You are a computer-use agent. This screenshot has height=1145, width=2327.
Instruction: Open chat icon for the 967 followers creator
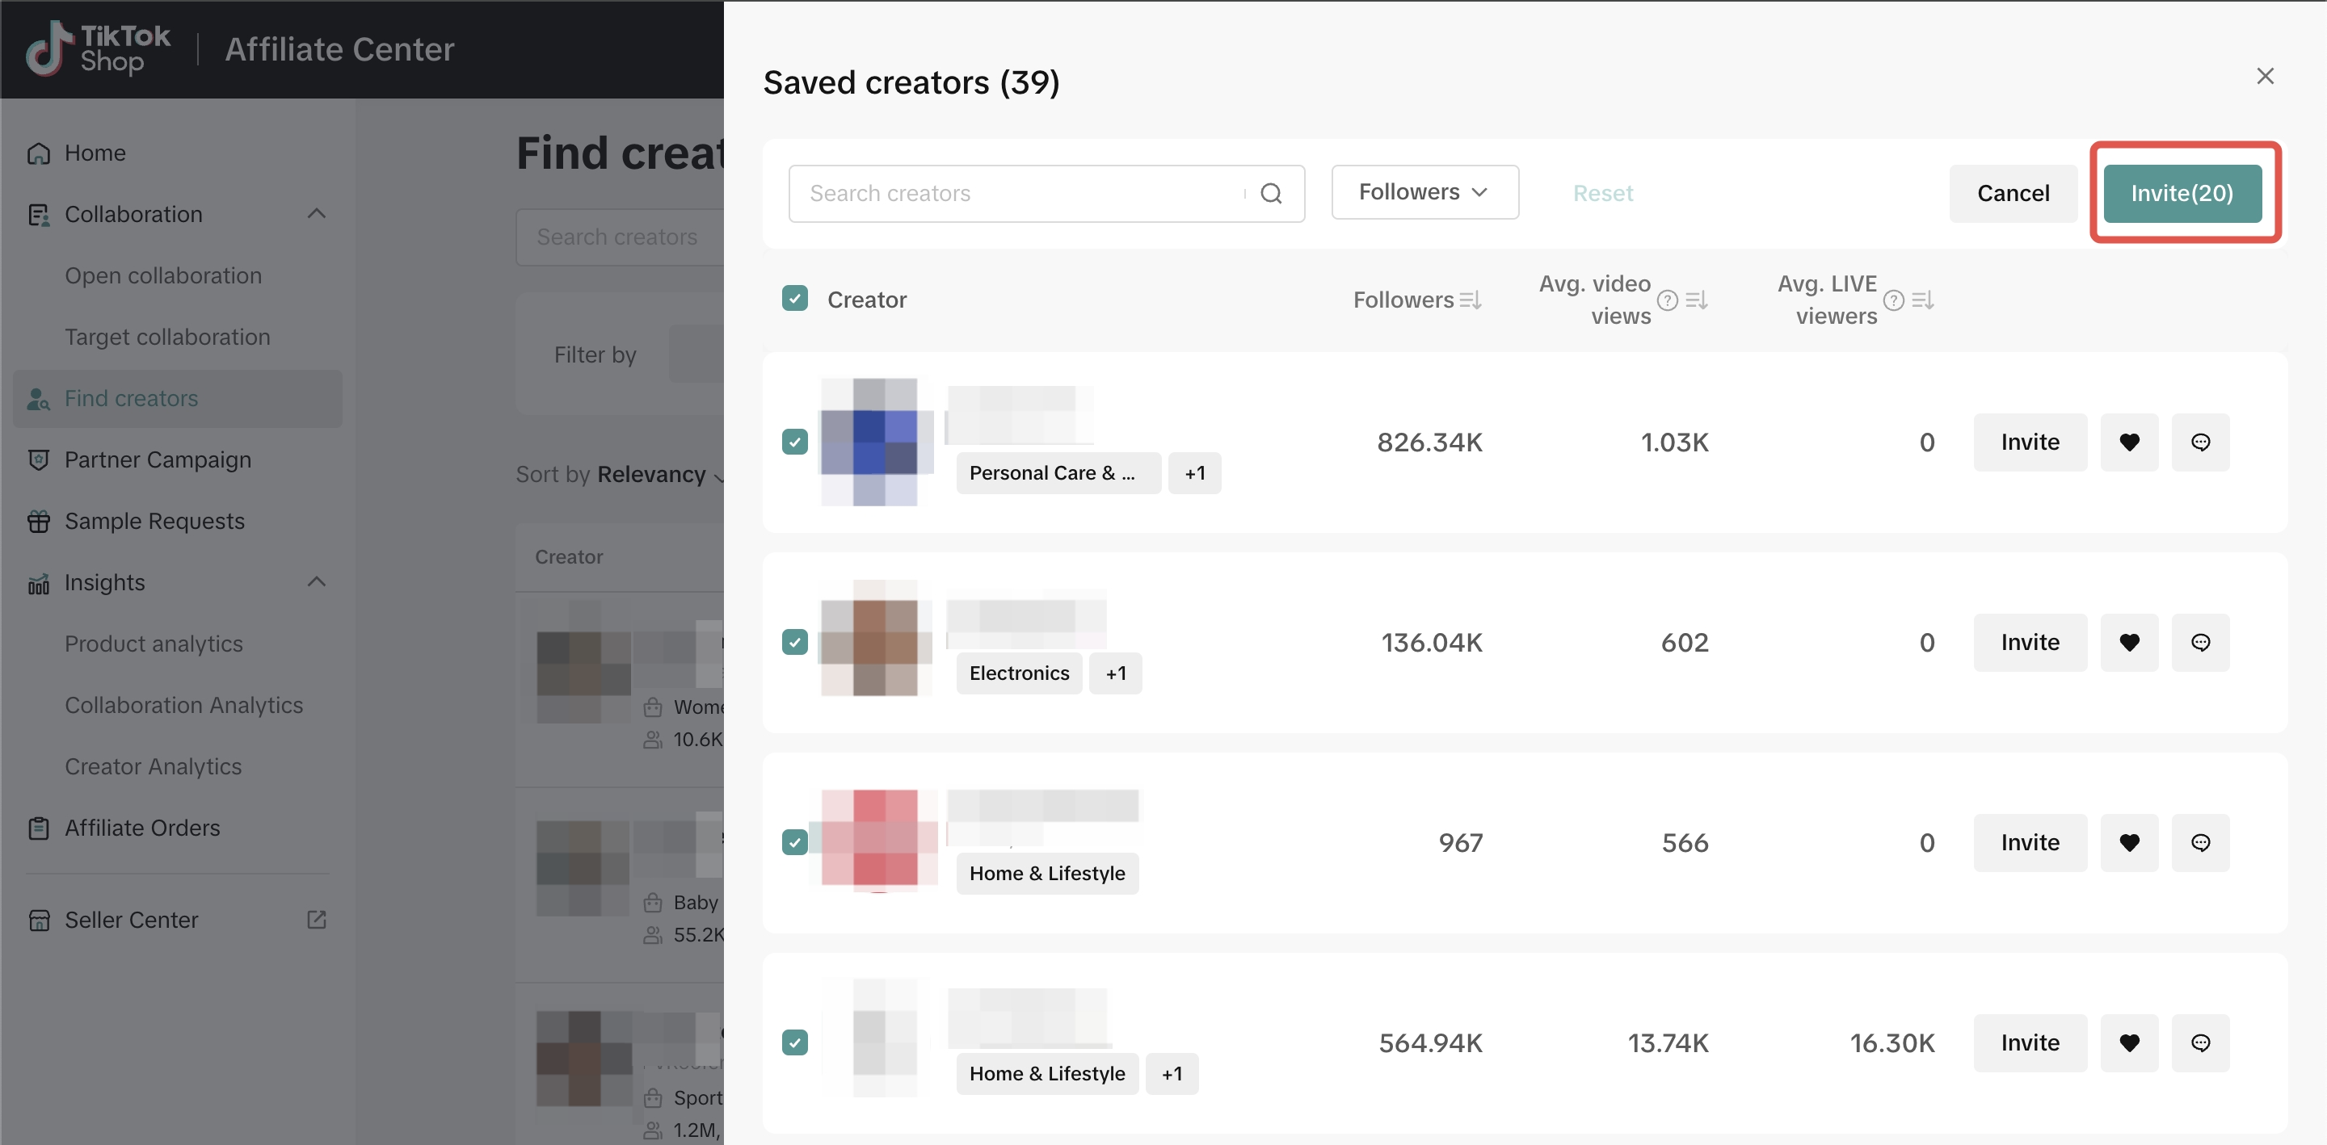tap(2199, 842)
